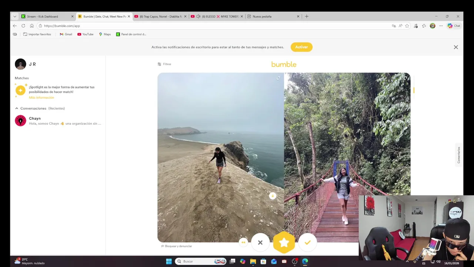Close the Nueva pestaña tab
The image size is (474, 267).
pyautogui.click(x=298, y=16)
